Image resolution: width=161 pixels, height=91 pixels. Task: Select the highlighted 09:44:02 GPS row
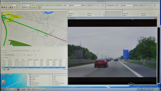click(34, 68)
